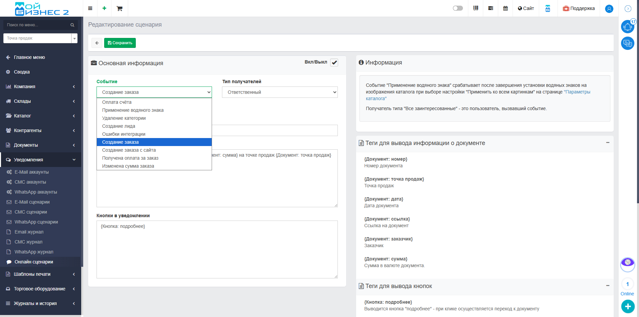Click the back arrow button
Screen dimensions: 639x317
pyautogui.click(x=97, y=43)
